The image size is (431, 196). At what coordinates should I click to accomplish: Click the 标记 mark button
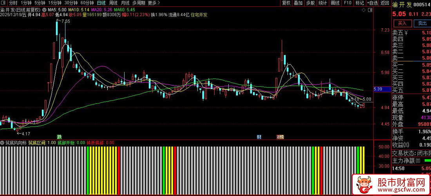tap(360, 3)
